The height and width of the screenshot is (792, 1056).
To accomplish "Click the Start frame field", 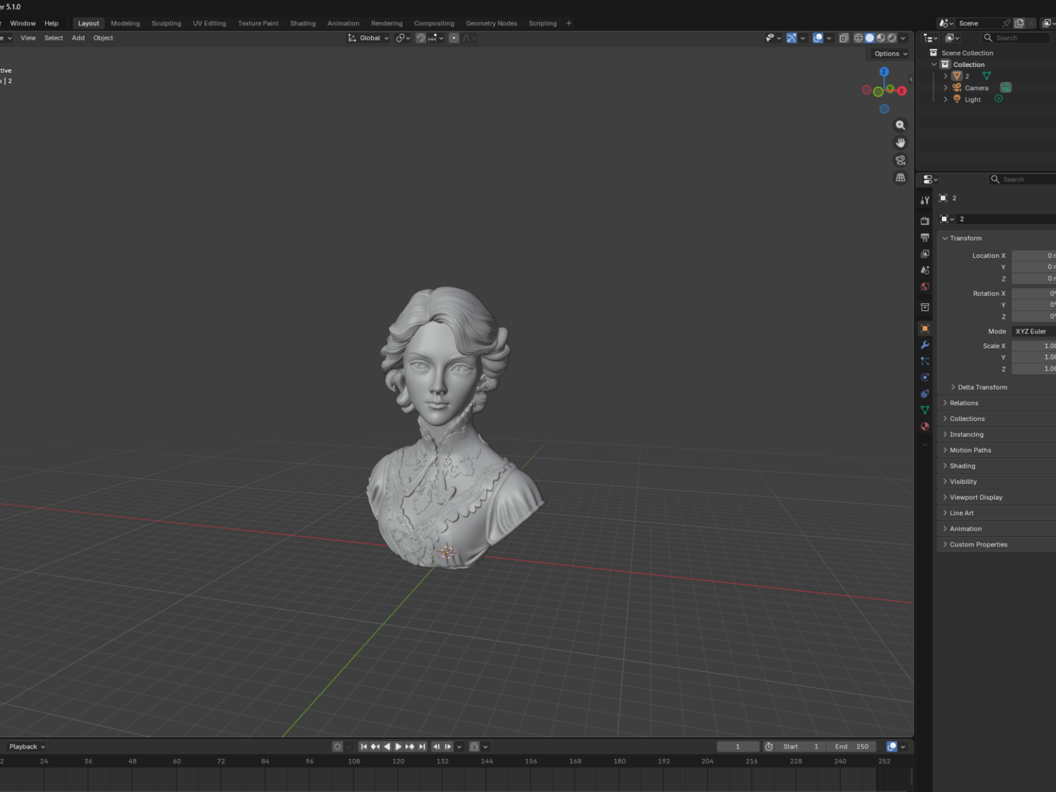I will click(801, 747).
